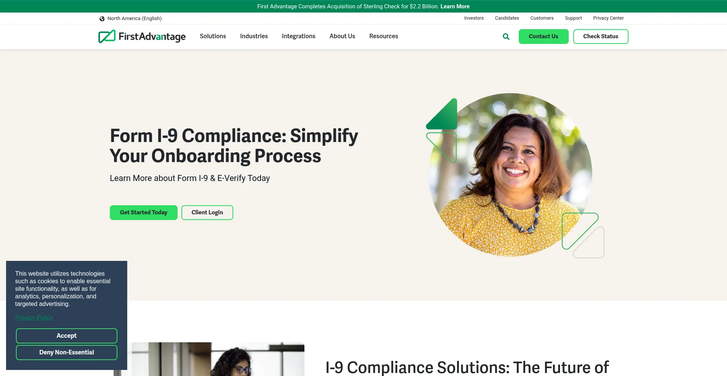727x376 pixels.
Task: Click the Contact Us button
Action: 543,36
